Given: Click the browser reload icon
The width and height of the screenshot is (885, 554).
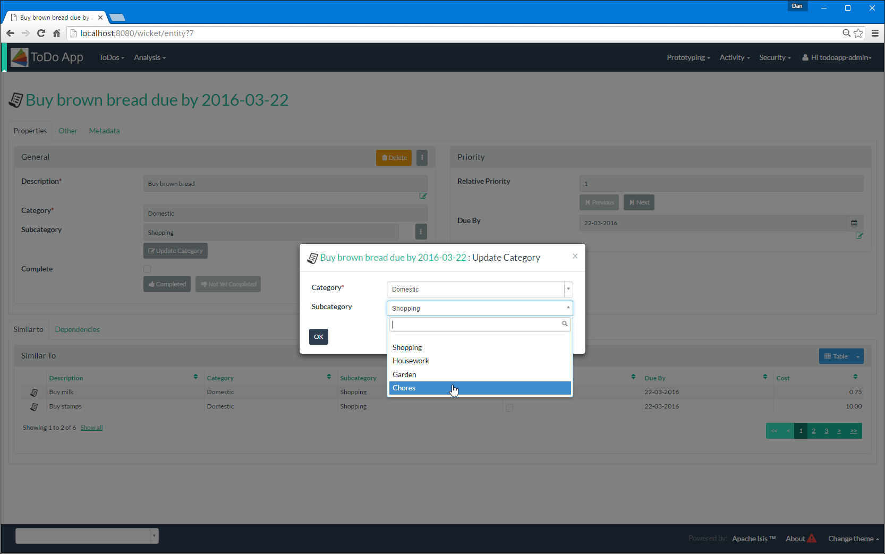Looking at the screenshot, I should [41, 33].
